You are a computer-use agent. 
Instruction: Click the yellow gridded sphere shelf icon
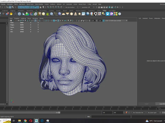tap(43, 14)
